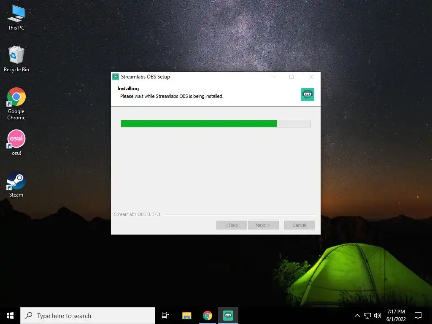Show hidden system tray icons
This screenshot has width=432, height=324.
pyautogui.click(x=357, y=316)
